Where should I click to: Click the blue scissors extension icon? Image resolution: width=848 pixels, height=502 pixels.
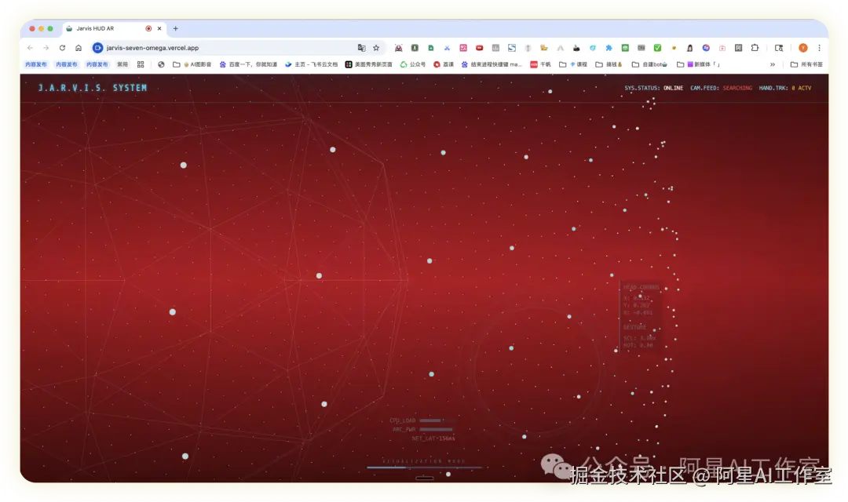tap(447, 48)
